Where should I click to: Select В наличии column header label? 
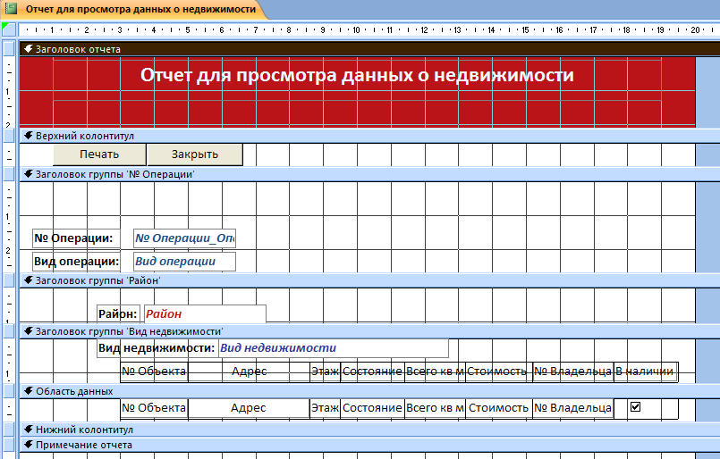click(646, 371)
